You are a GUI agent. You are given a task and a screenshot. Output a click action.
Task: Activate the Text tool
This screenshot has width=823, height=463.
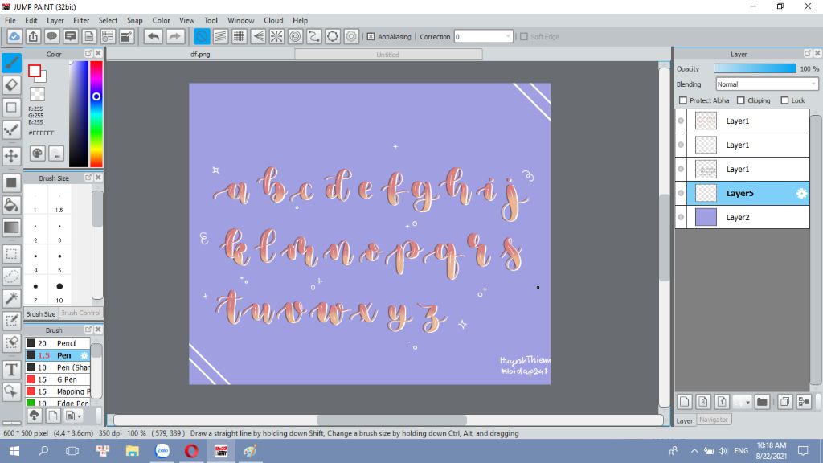[x=11, y=370]
